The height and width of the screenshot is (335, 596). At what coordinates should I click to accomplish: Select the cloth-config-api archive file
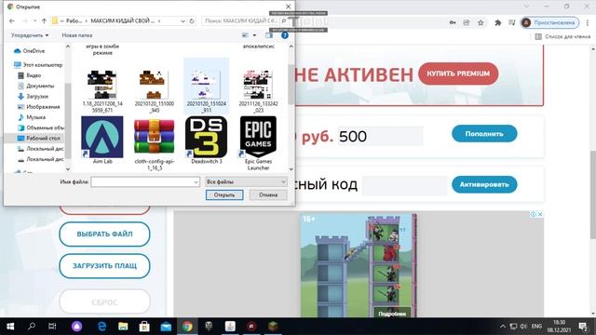[x=155, y=143]
